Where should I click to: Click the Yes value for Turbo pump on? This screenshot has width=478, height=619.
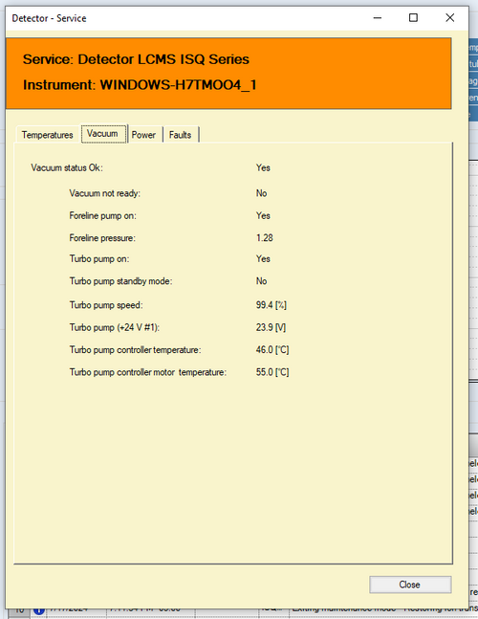tap(263, 259)
